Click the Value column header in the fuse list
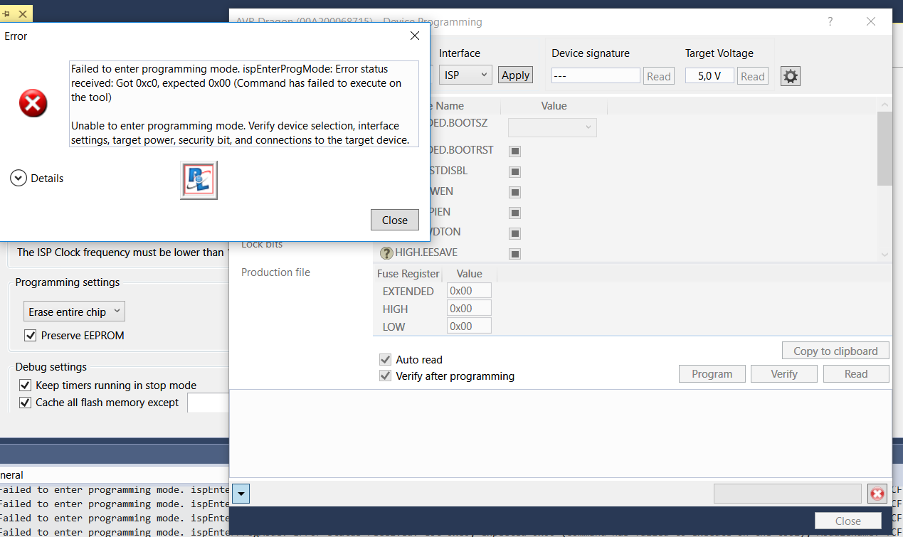Image resolution: width=903 pixels, height=537 pixels. click(x=554, y=106)
